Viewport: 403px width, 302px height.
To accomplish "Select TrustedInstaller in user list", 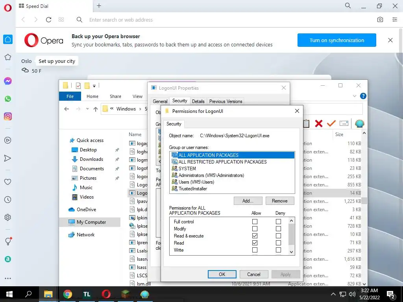I will [193, 188].
